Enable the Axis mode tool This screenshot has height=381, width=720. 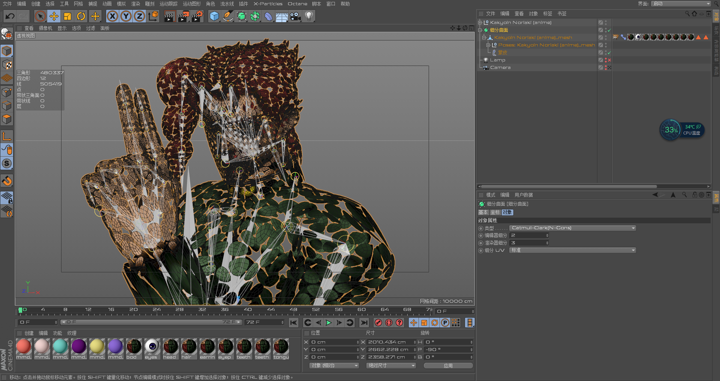point(7,136)
